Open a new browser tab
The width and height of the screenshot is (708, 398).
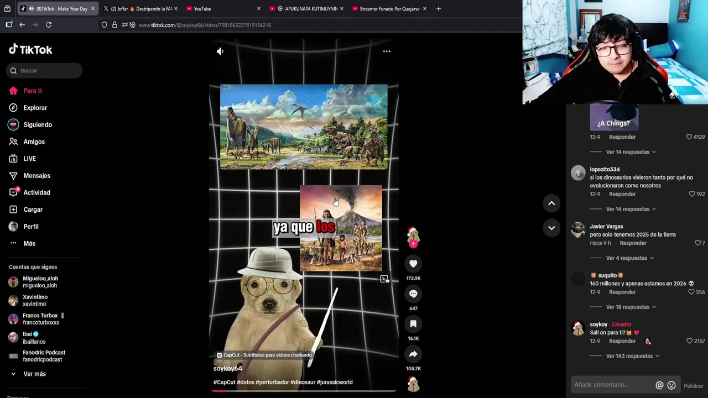click(x=438, y=9)
